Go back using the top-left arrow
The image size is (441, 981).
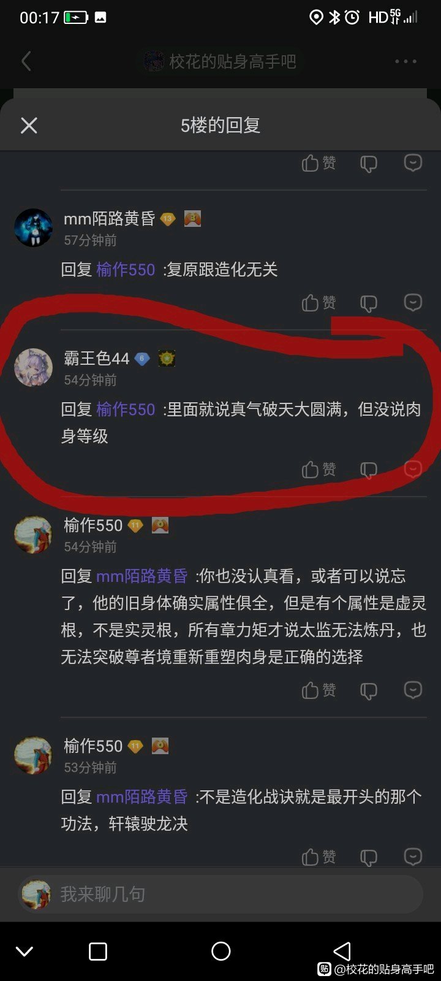coord(26,61)
